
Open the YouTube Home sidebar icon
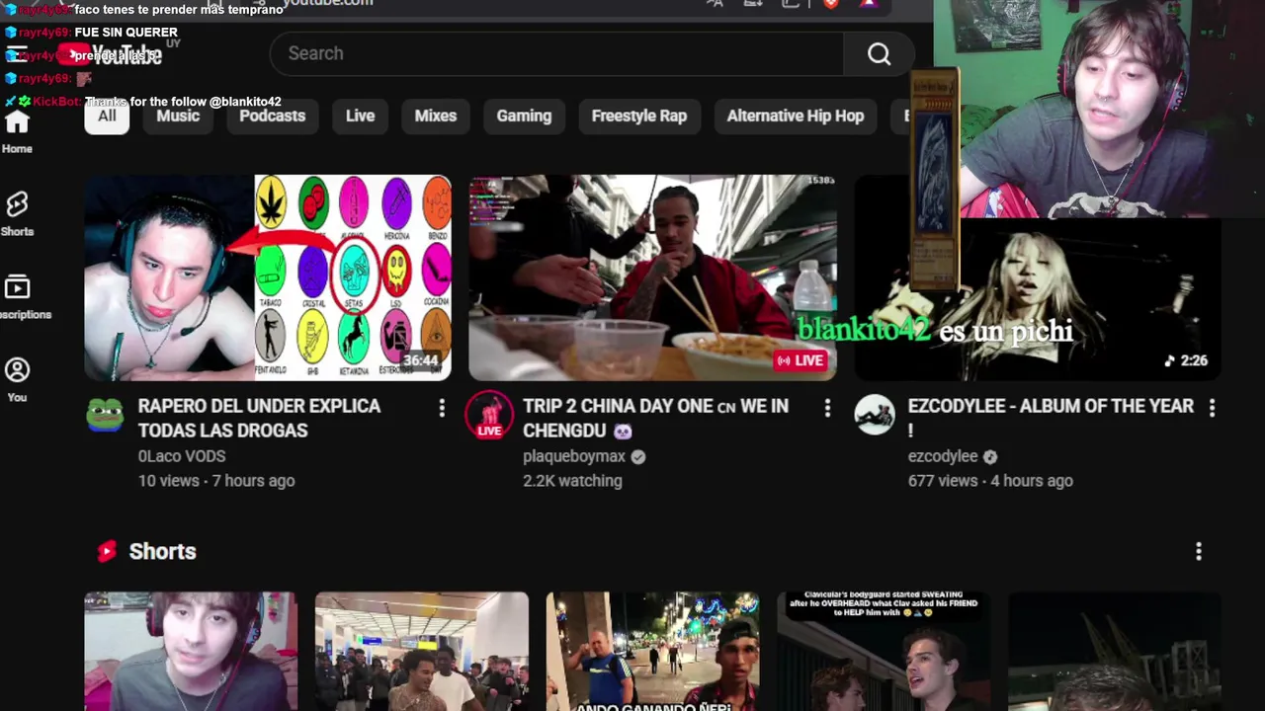(17, 123)
